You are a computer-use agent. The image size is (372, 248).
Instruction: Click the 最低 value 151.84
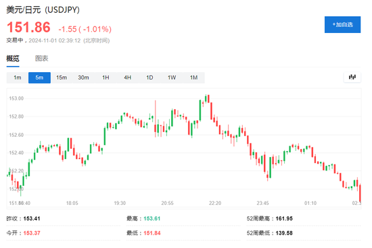point(152,233)
